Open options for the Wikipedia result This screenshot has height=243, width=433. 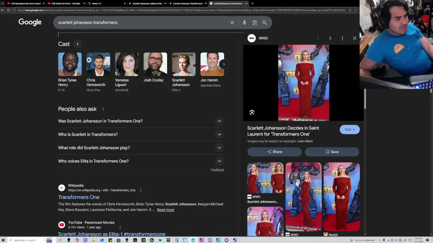click(141, 190)
